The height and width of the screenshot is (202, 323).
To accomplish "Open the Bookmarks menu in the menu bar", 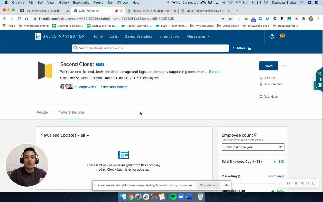I will (x=81, y=3).
